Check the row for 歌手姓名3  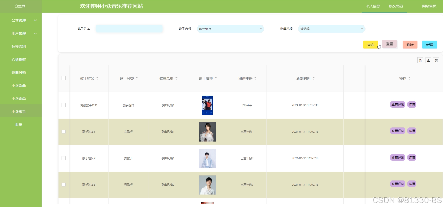[x=64, y=185]
